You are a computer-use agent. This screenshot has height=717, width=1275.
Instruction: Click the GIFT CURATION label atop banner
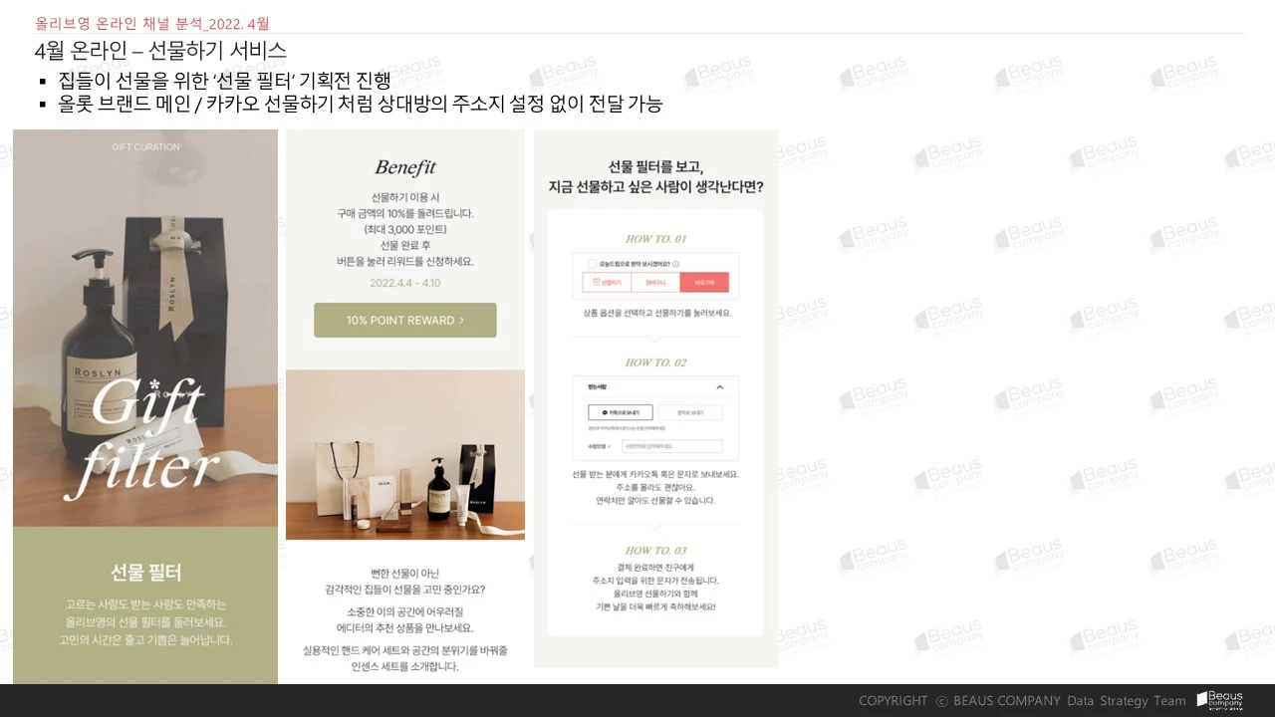tap(145, 147)
